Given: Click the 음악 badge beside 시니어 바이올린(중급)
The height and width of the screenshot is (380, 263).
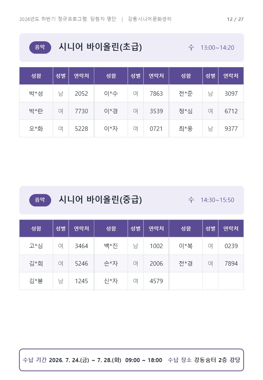Looking at the screenshot, I should coord(40,200).
